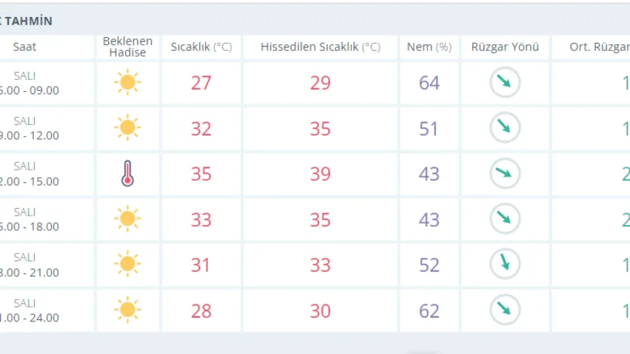Click the Nem (%) column header

click(429, 47)
